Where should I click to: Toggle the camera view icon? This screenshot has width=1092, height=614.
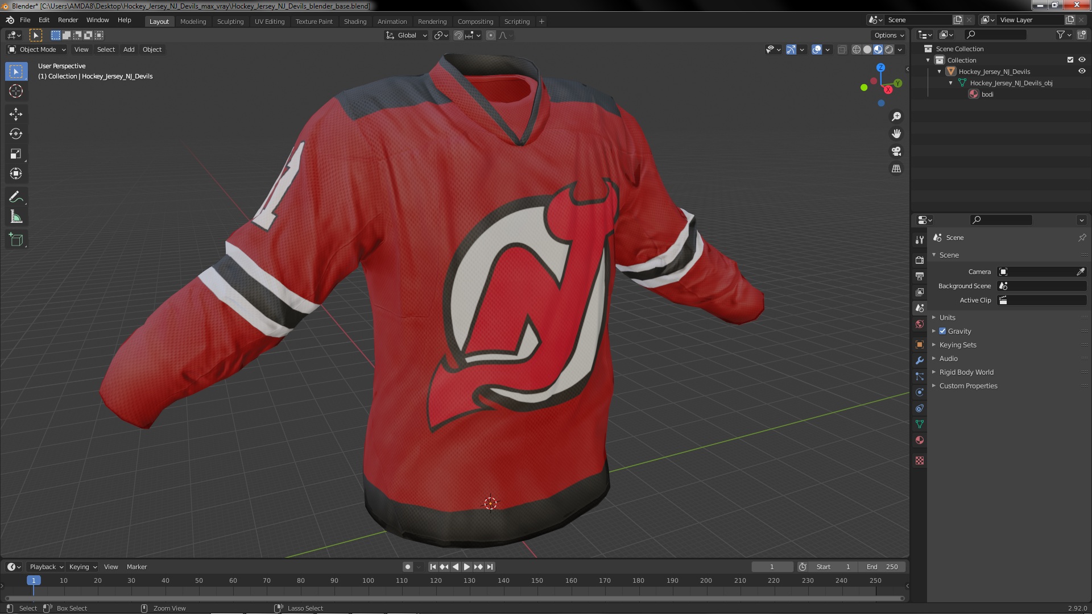896,152
